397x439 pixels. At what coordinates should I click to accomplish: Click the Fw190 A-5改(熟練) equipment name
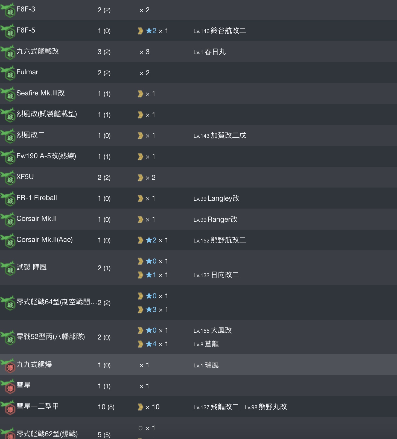pyautogui.click(x=46, y=156)
